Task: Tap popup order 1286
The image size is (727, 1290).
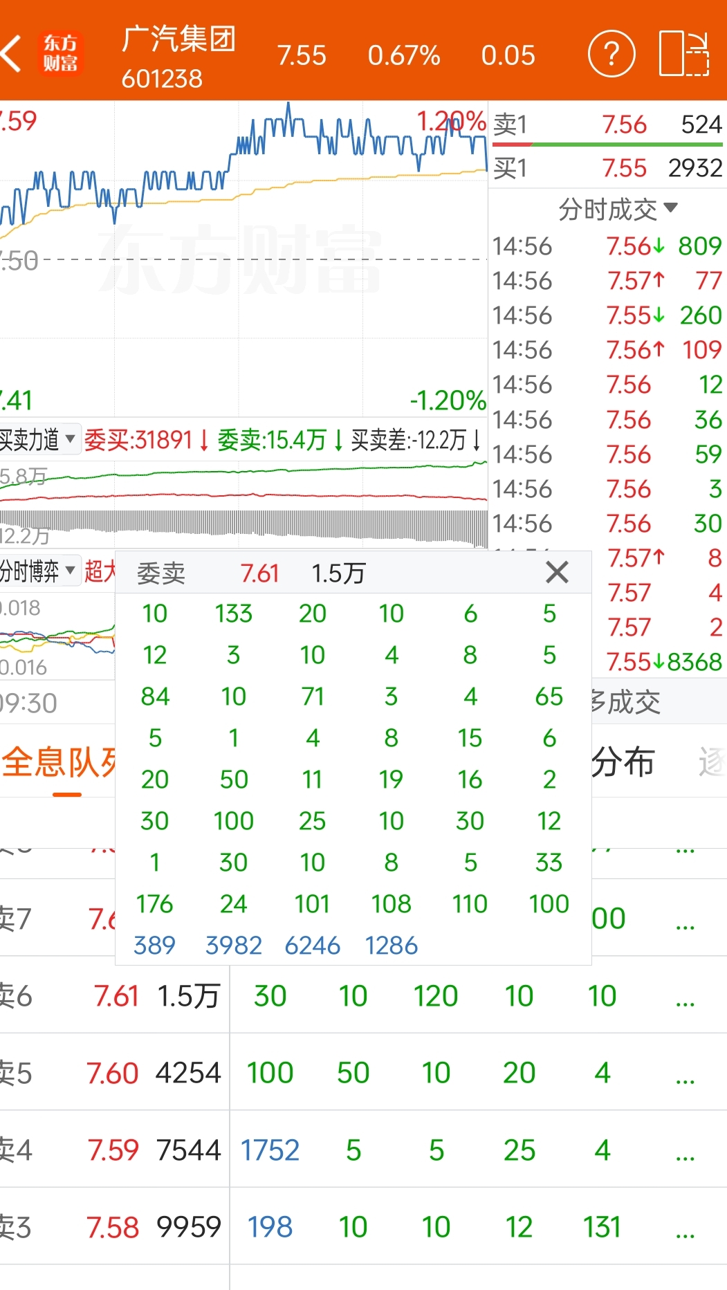Action: tap(392, 946)
